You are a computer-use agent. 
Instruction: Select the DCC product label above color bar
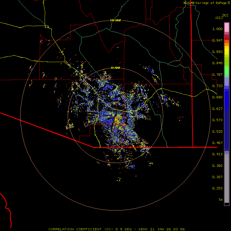[226, 15]
